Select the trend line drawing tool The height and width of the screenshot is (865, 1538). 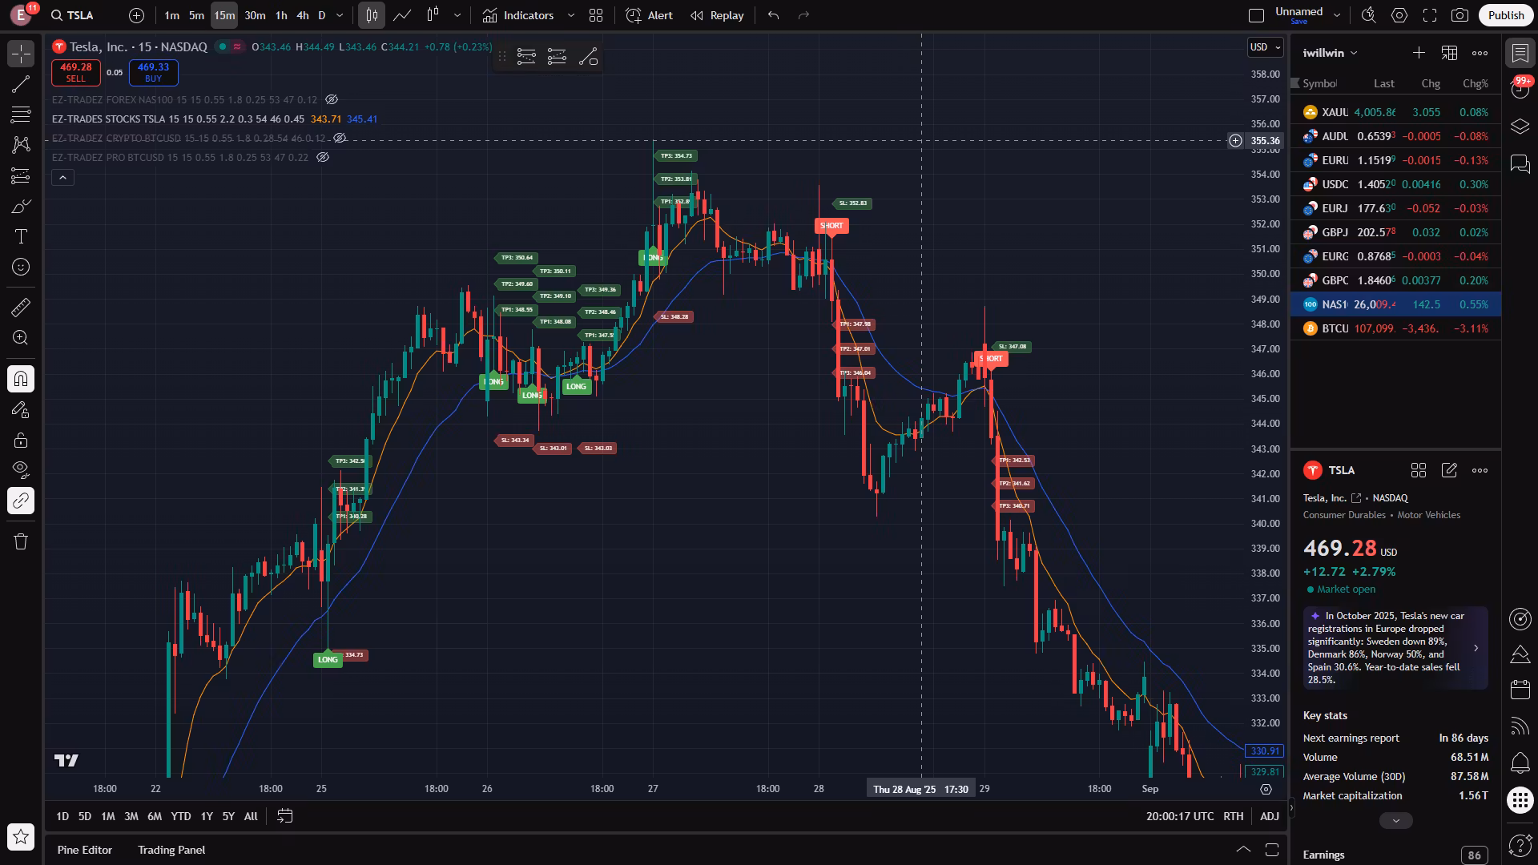click(x=21, y=84)
